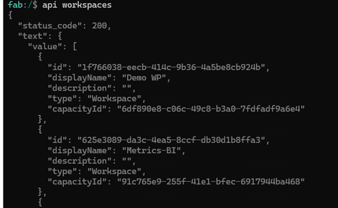Select capacityId 6df890e8-c06c-49c8-b3a0-7fdfadf9a6e4
This screenshot has width=338, height=208.
pos(211,109)
